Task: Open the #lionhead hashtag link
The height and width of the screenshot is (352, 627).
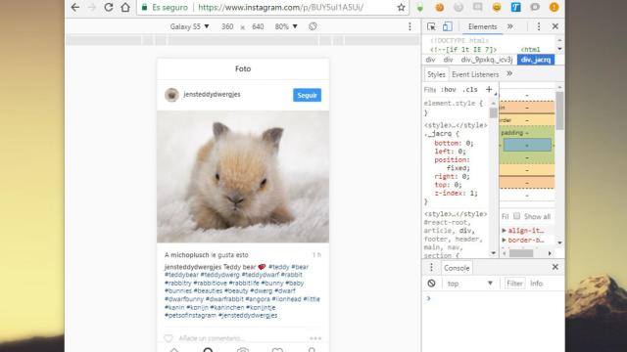Action: 286,299
